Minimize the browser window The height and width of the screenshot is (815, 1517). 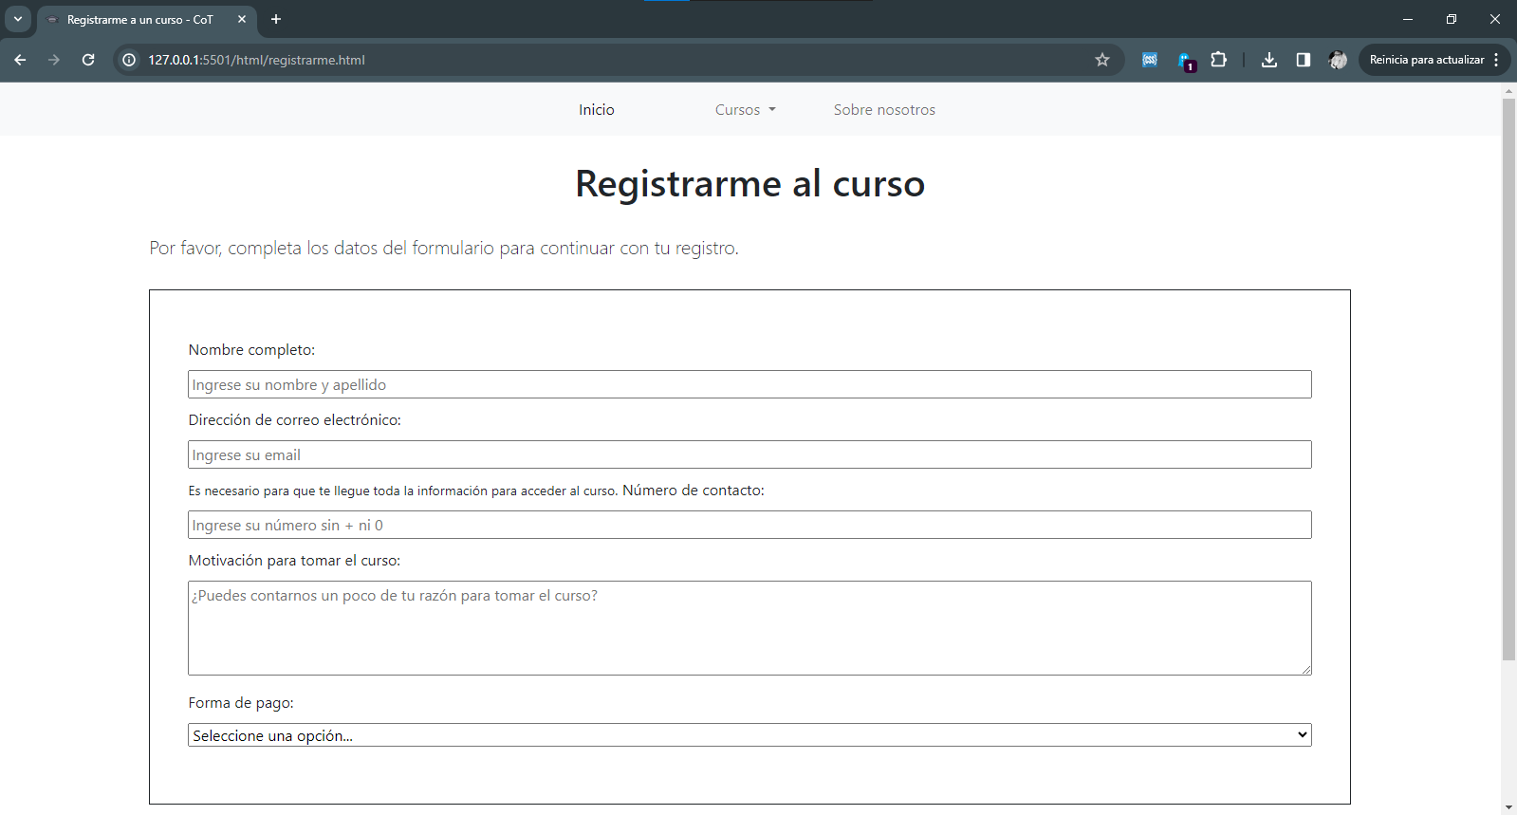point(1408,19)
